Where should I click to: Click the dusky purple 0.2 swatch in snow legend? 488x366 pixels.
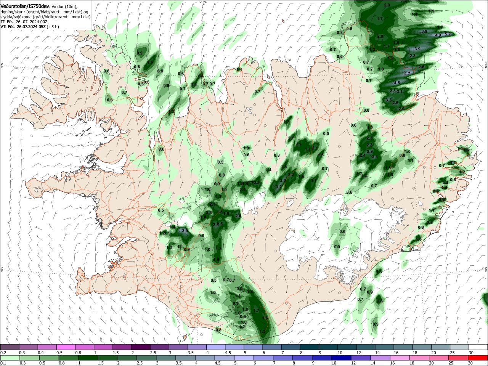coord(10,347)
